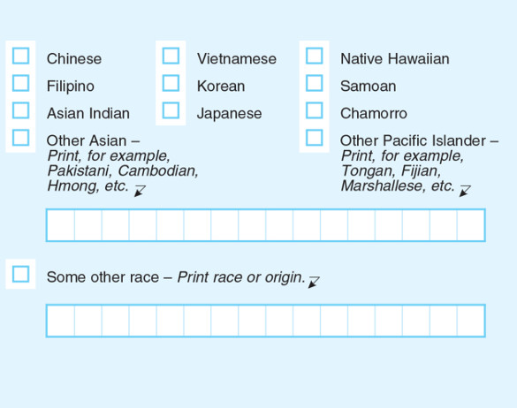
Task: Click first cell of Other Asian write-in field
Action: point(61,225)
